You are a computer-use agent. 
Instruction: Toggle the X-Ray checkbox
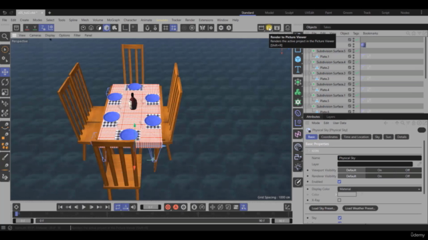click(x=339, y=200)
